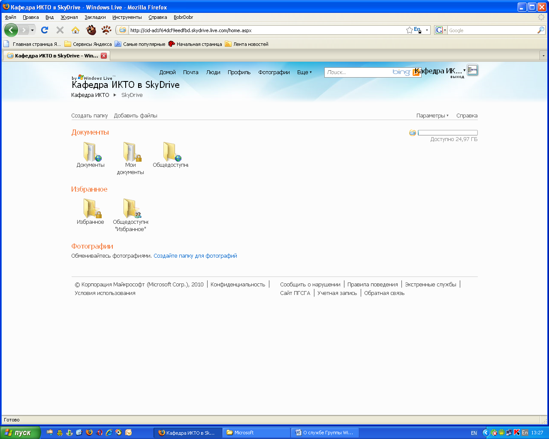Open the Инструменты menu
Screen dimensions: 549x439
pyautogui.click(x=127, y=17)
